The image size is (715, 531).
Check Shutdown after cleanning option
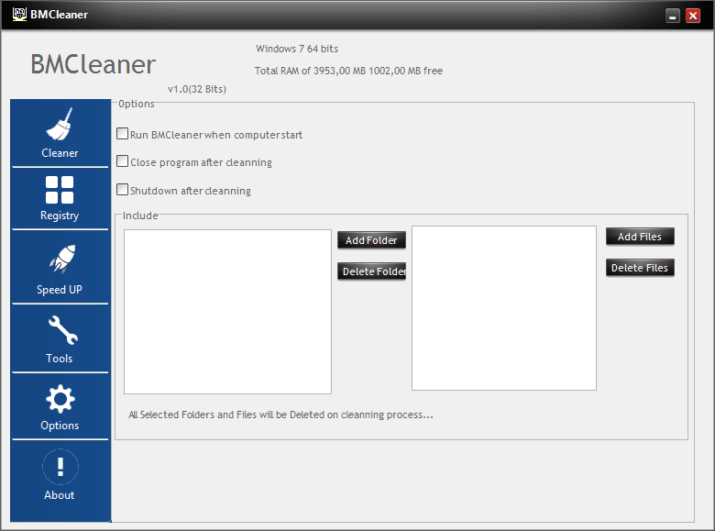tap(122, 189)
